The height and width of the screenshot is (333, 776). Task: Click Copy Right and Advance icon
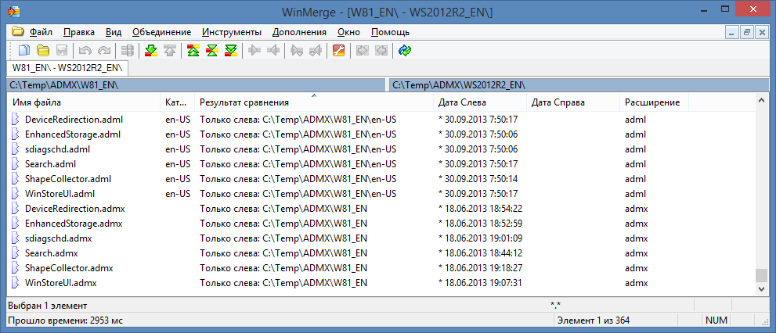(x=297, y=50)
